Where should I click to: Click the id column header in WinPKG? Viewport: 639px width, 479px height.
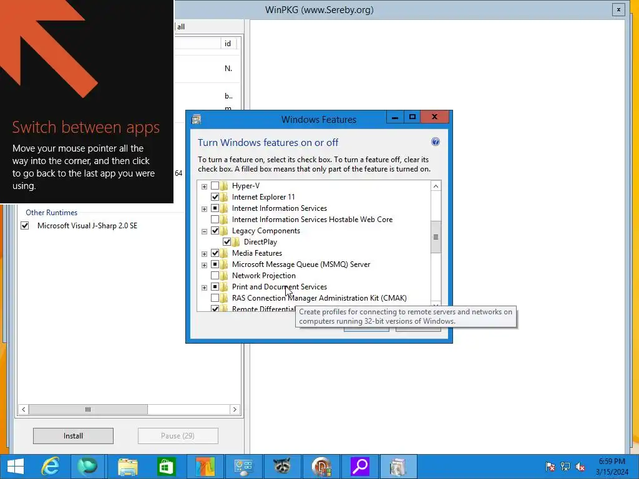click(227, 44)
